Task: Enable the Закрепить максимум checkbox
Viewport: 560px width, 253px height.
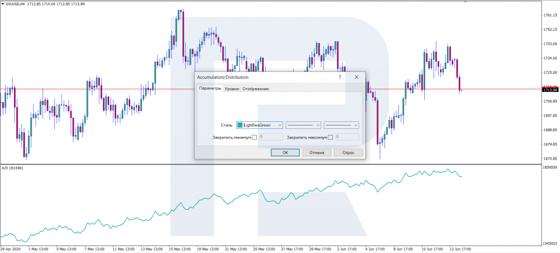Action: coord(330,137)
